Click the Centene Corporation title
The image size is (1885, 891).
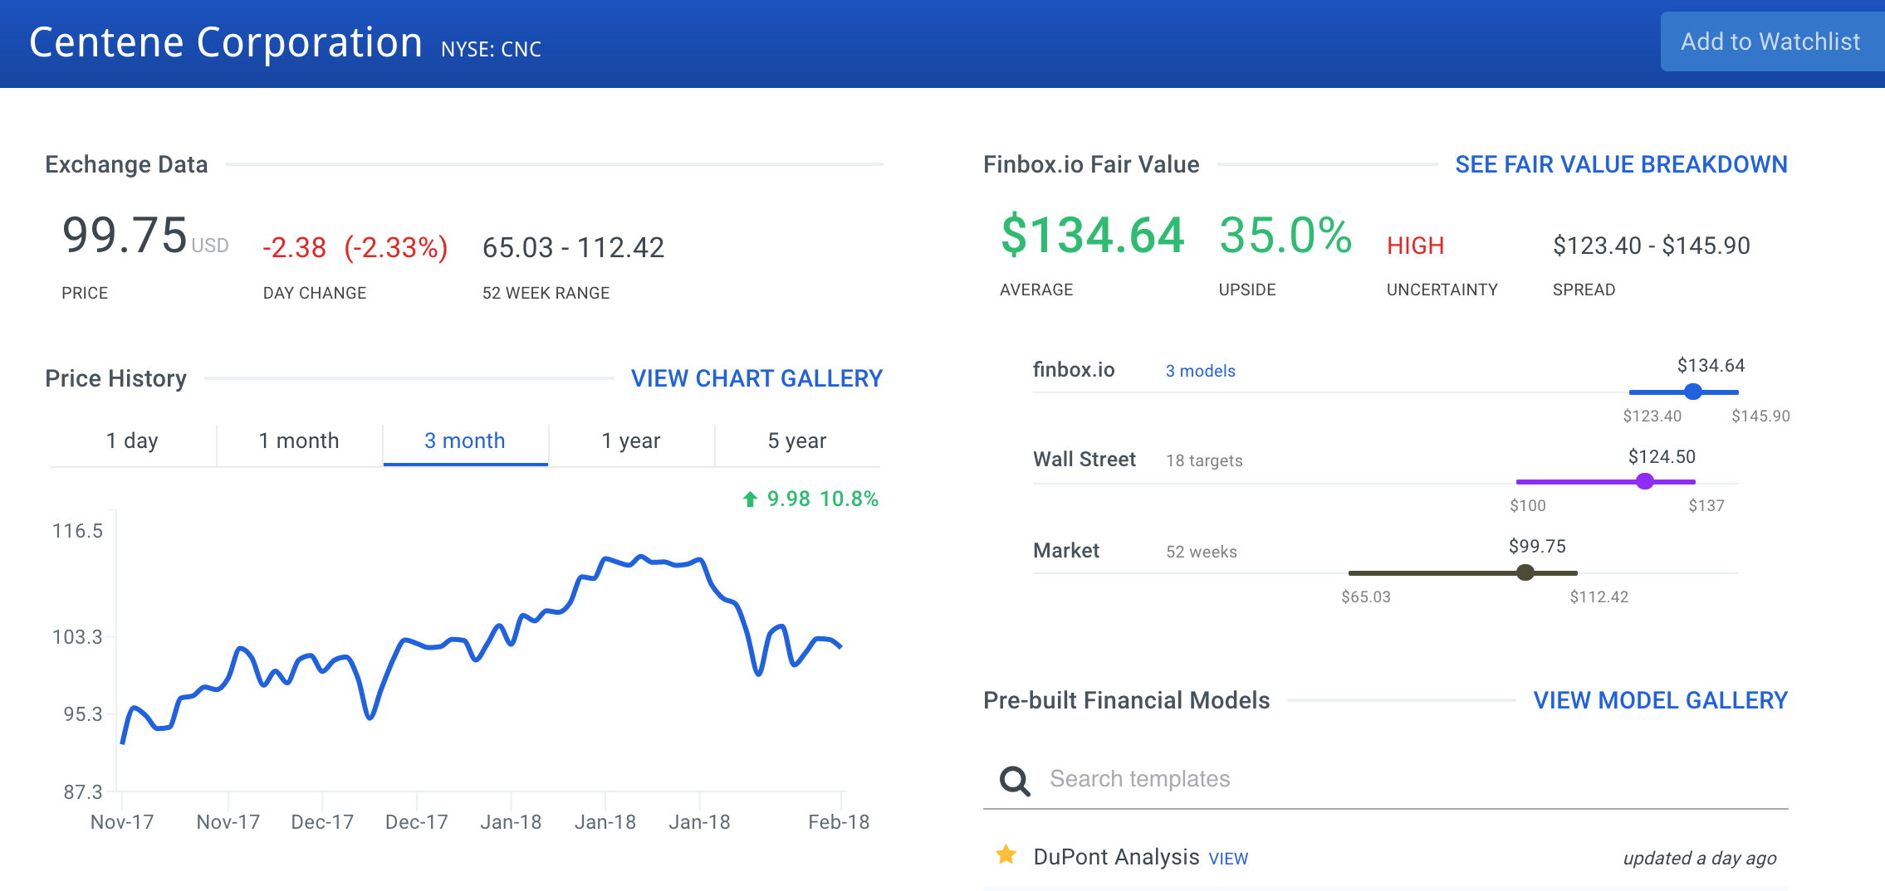226,42
